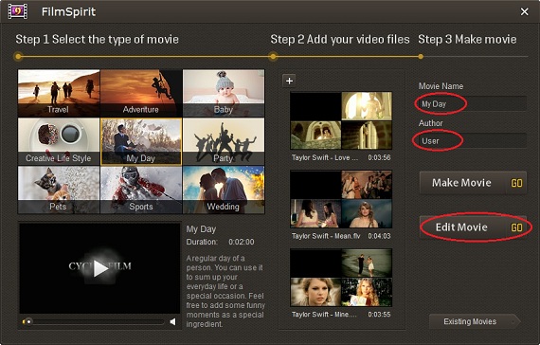
Task: Click the 0:03:56 clip duration text
Action: pos(379,157)
